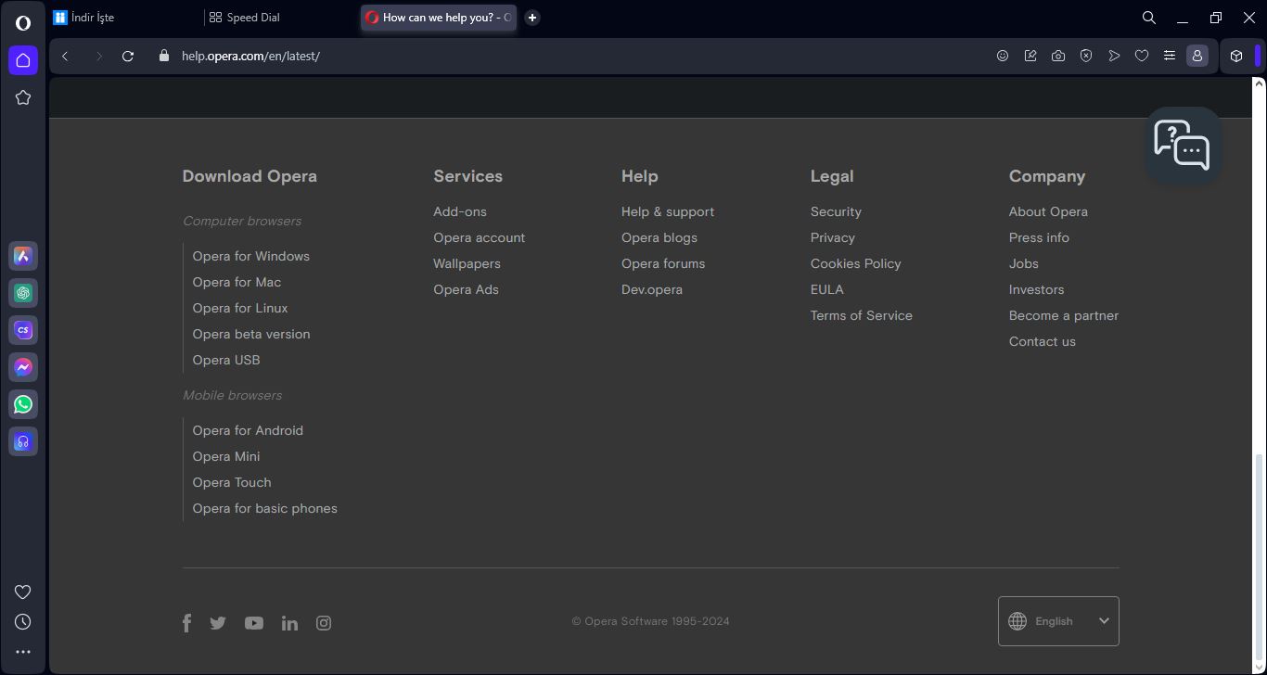Open the Contact us link

click(x=1043, y=341)
